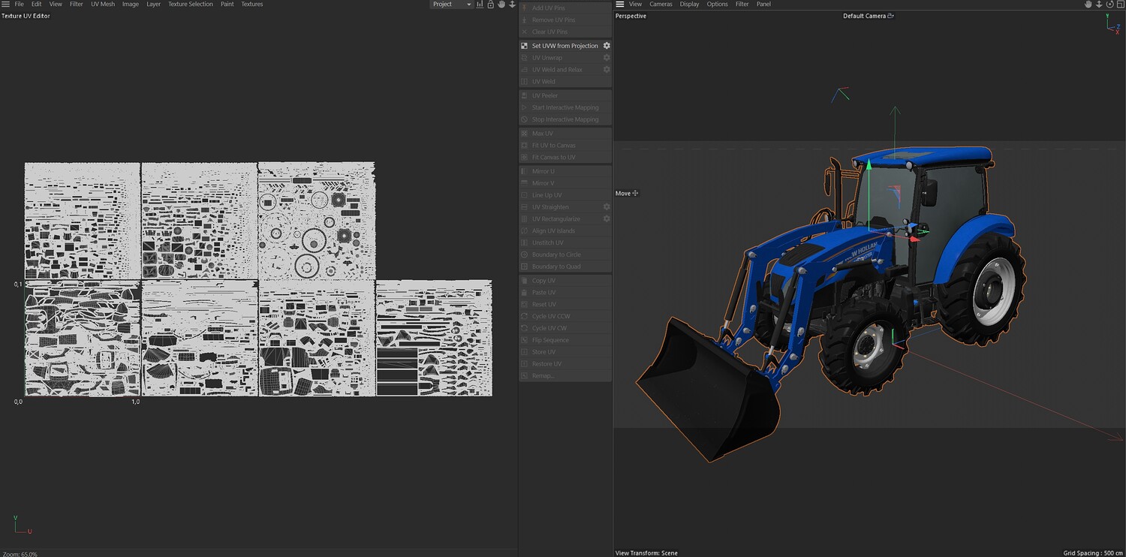Click the Cycle UV CW command
This screenshot has height=557, width=1126.
point(565,329)
